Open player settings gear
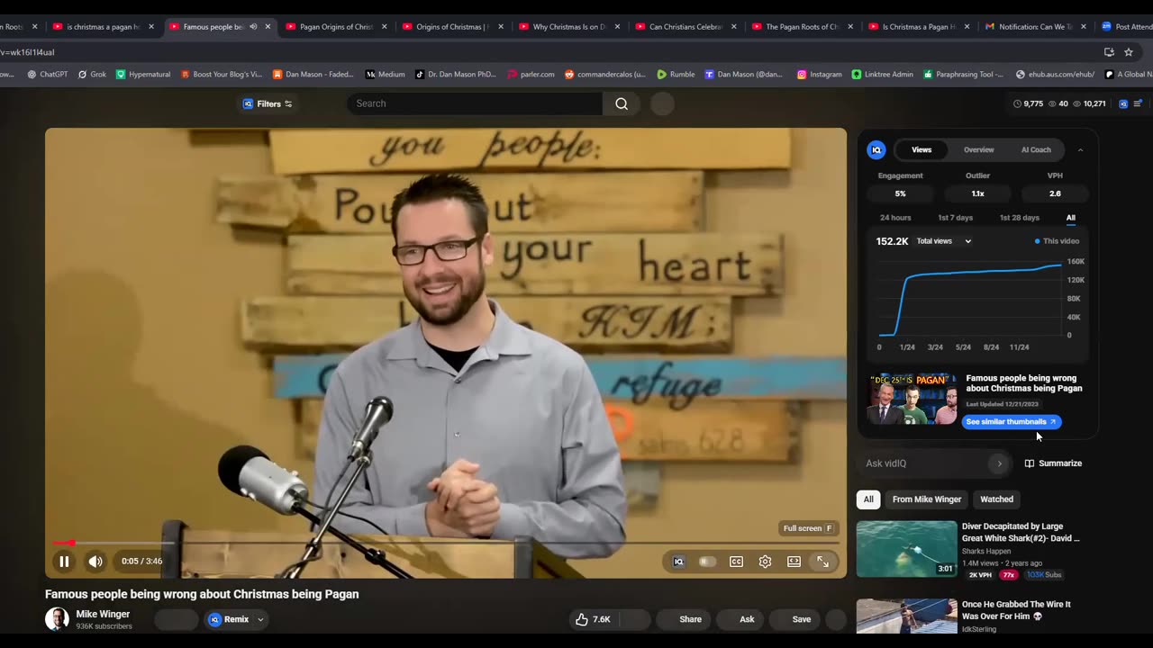 [x=765, y=562]
